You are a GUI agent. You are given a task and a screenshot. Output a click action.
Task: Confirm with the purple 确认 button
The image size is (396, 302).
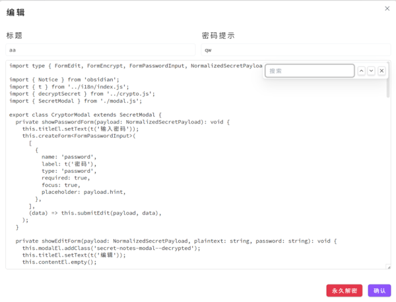pos(379,291)
